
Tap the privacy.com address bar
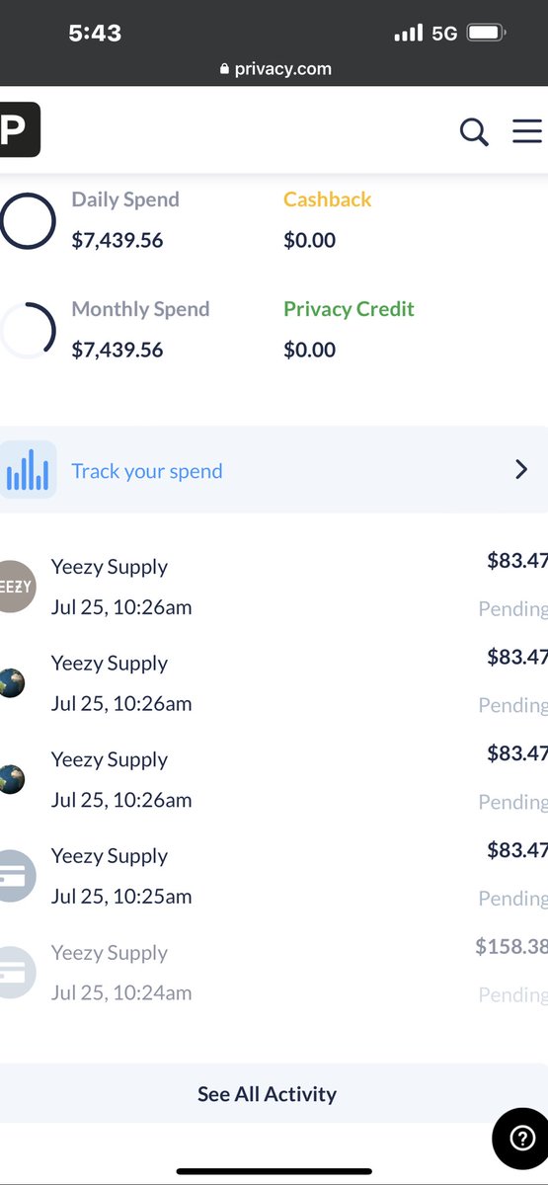click(x=275, y=69)
